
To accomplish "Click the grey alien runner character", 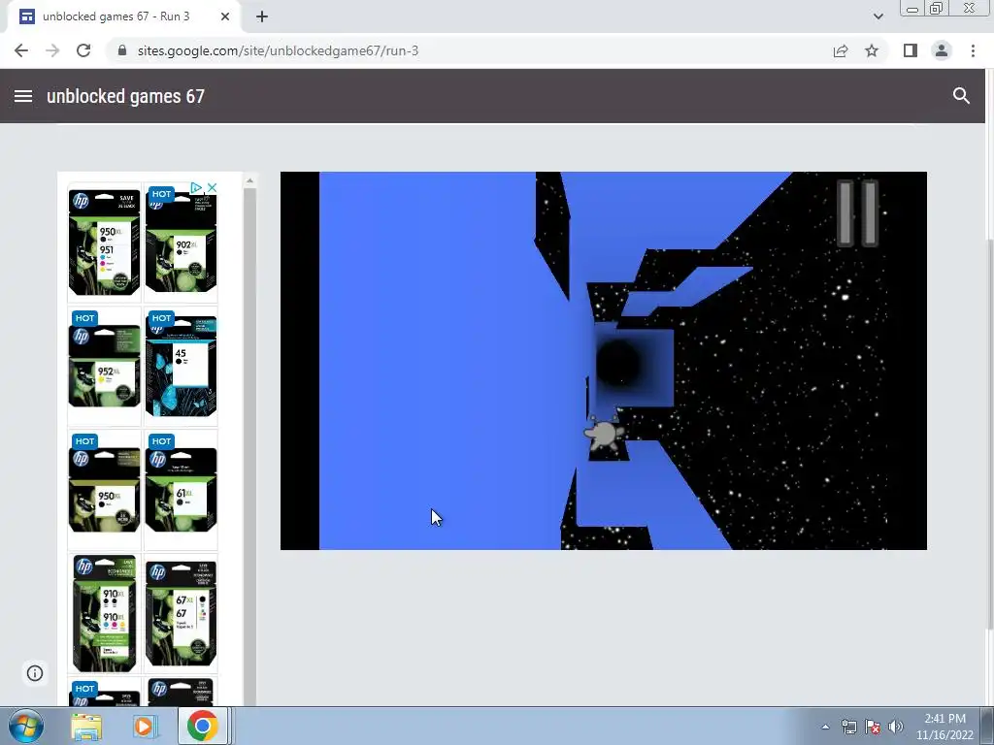I will tap(602, 434).
